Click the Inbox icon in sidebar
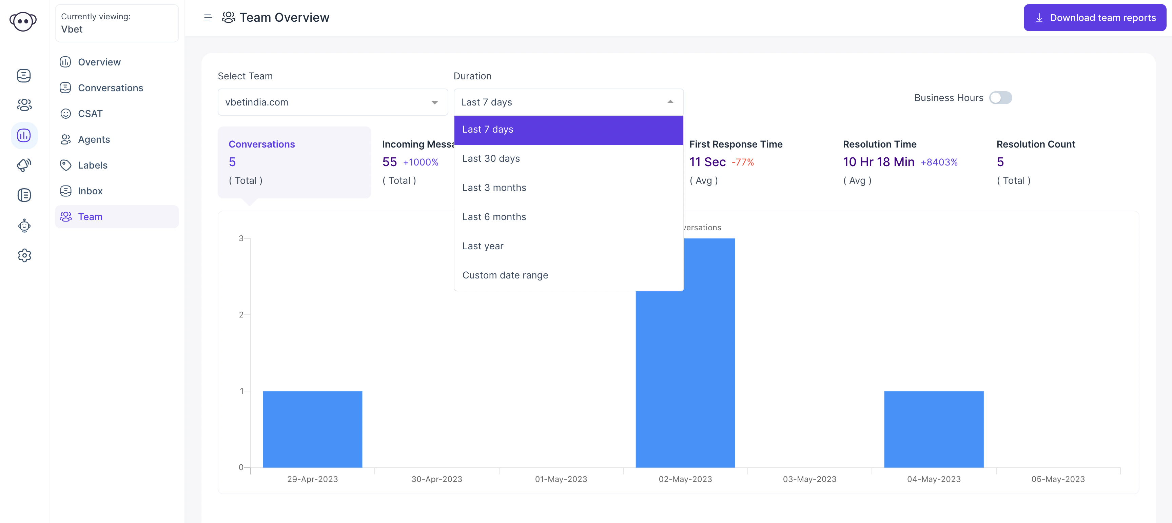 [65, 191]
